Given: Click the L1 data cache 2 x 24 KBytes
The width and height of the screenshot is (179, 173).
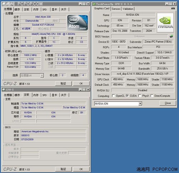Looking at the screenshot, I should (65, 55).
